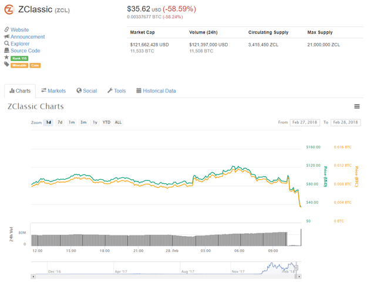Set chart zoom to ALL
This screenshot has width=367, height=282.
[x=118, y=123]
